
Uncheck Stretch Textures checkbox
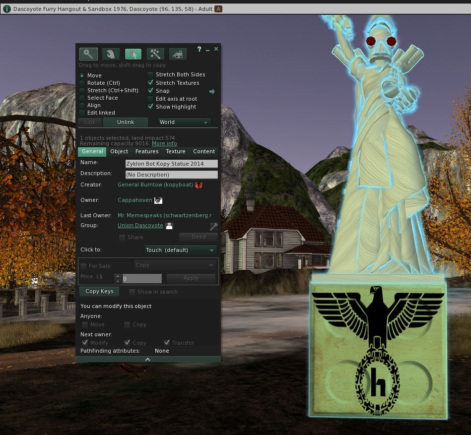point(150,82)
